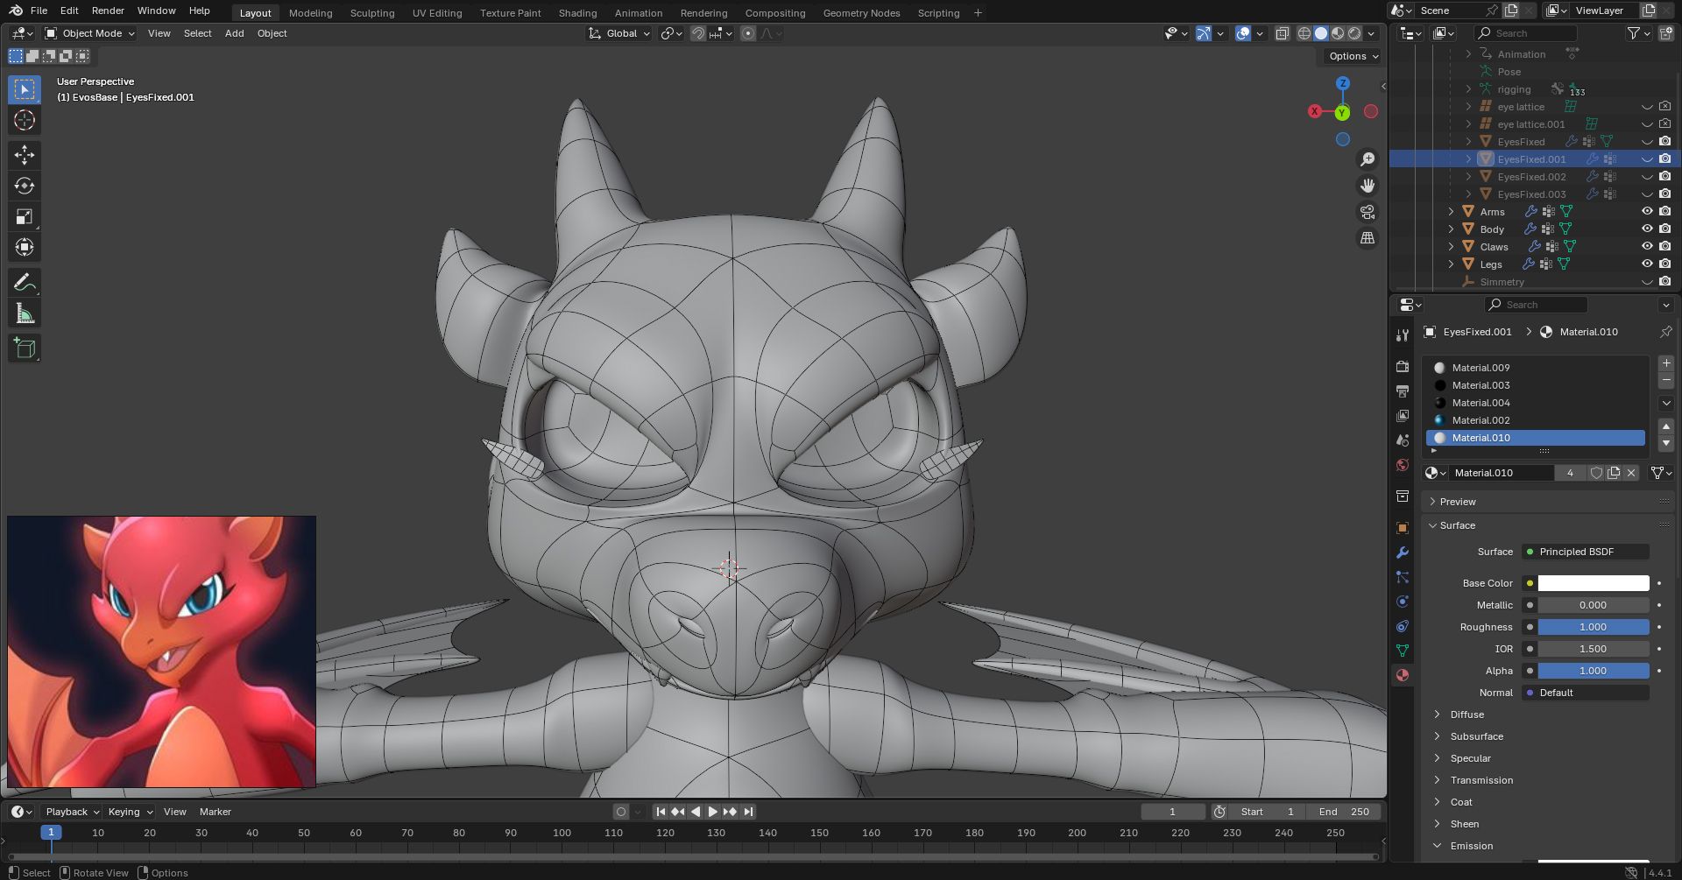
Task: Toggle visibility eye of Arms object
Action: tap(1647, 211)
